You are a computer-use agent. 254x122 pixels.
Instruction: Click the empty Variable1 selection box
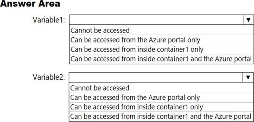pyautogui.click(x=156, y=20)
